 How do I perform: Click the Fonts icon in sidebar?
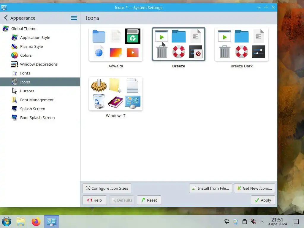tap(14, 73)
